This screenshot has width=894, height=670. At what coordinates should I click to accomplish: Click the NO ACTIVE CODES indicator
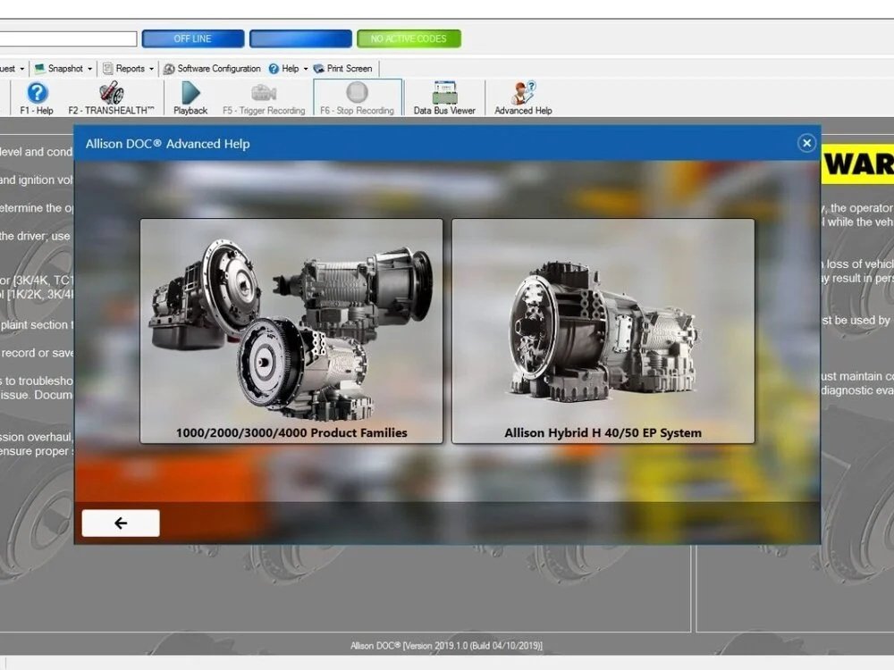pos(409,39)
